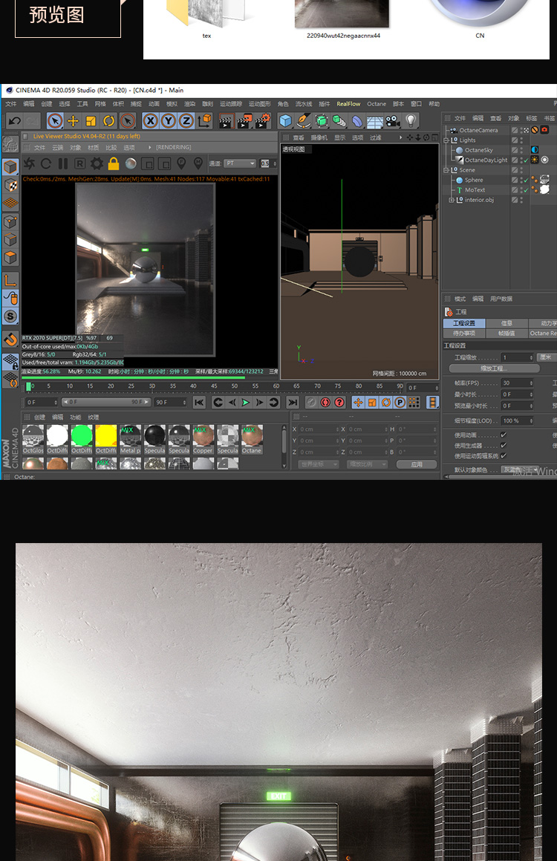Viewport: 557px width, 861px height.
Task: Collapse the Lights group
Action: (x=446, y=140)
